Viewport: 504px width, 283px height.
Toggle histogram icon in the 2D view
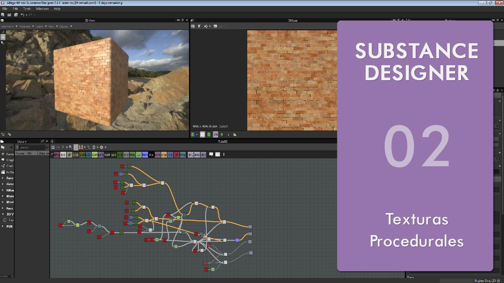coord(235,134)
